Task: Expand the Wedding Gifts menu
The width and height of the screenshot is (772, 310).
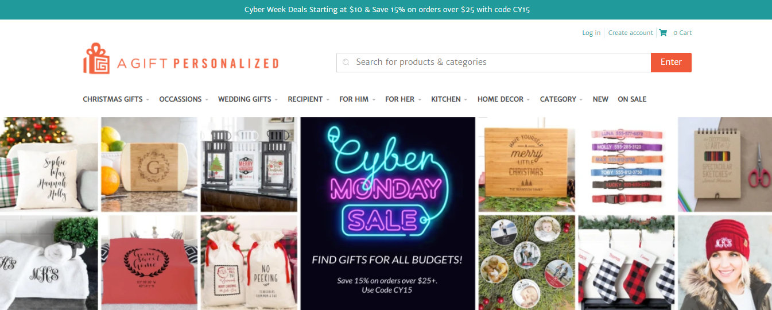Action: pyautogui.click(x=248, y=99)
